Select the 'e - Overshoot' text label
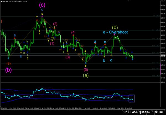This screenshot has height=115, width=166. click(115, 32)
